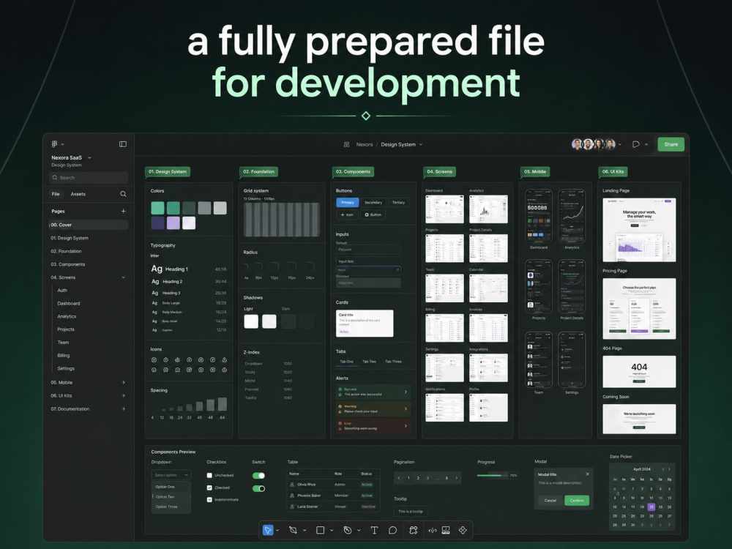
Task: Go to next page in Pagination
Action: click(x=457, y=478)
